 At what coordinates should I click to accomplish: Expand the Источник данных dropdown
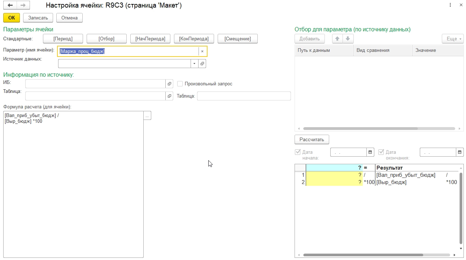[195, 64]
